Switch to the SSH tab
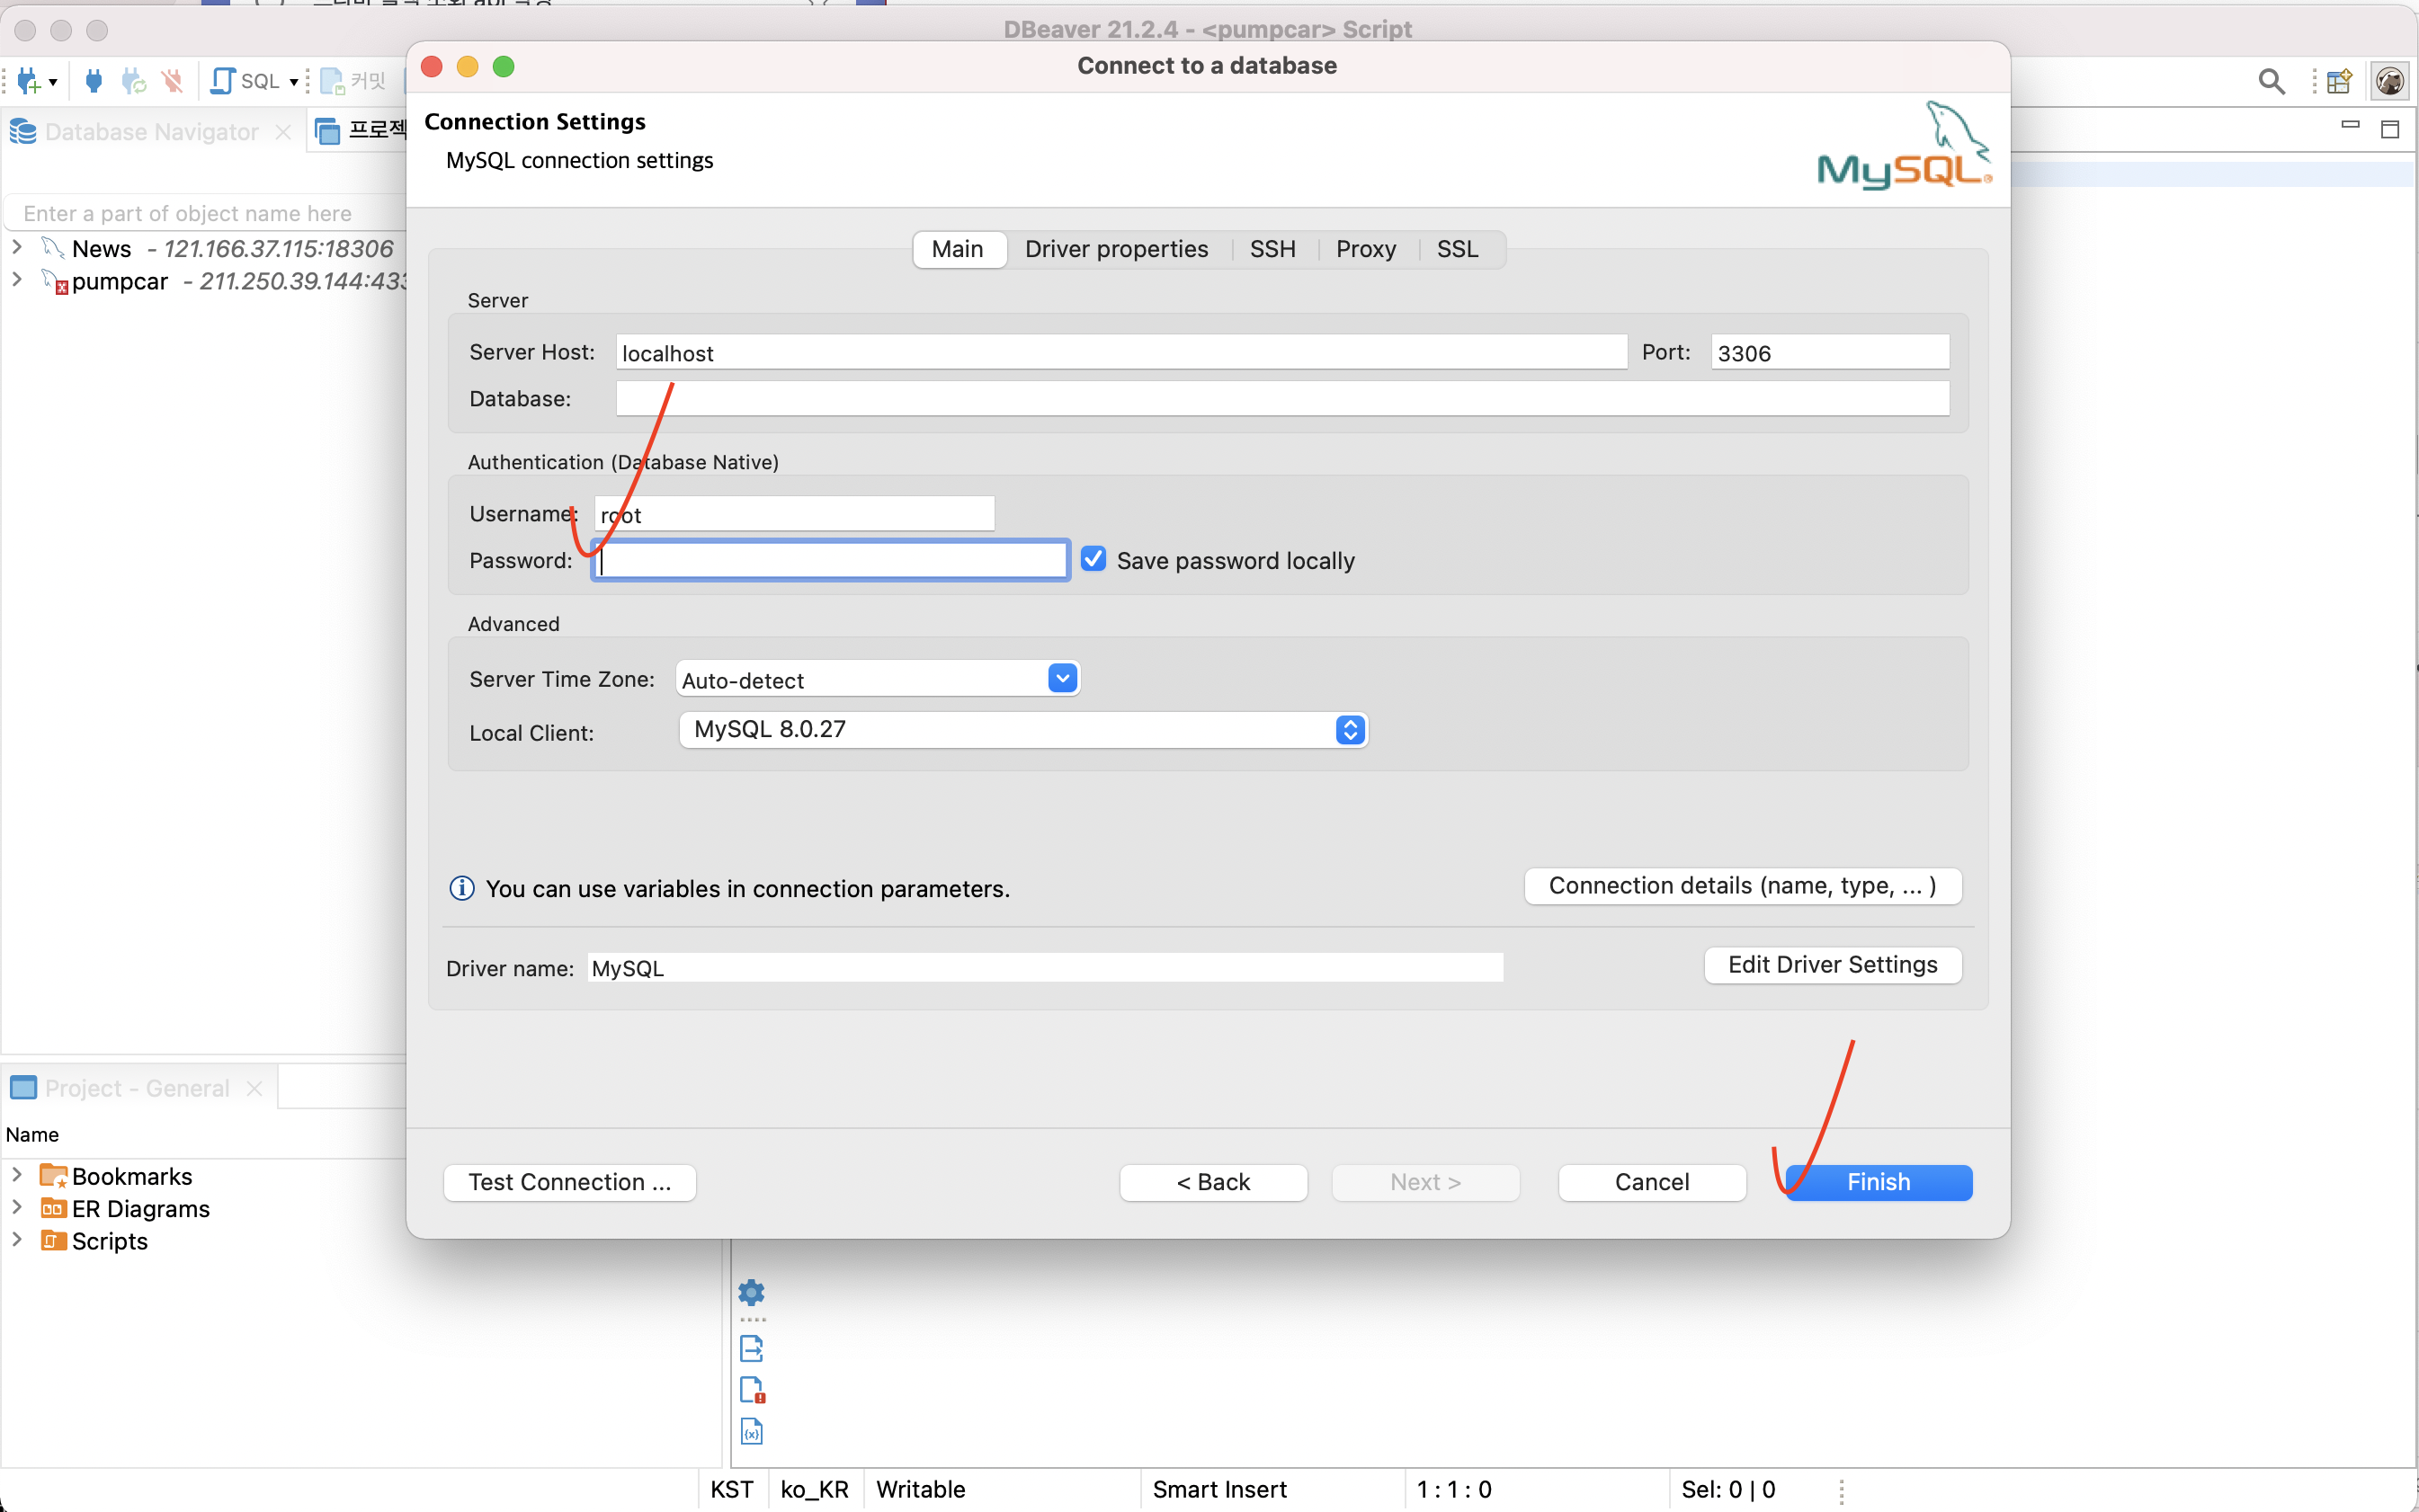Viewport: 2419px width, 1512px height. [1272, 247]
